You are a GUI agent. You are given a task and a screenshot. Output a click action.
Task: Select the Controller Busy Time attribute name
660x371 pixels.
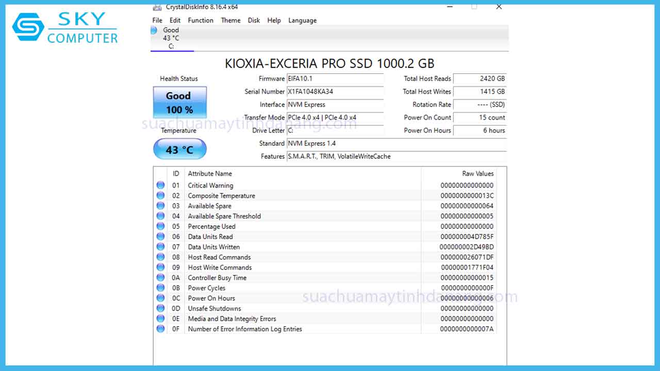click(x=217, y=278)
